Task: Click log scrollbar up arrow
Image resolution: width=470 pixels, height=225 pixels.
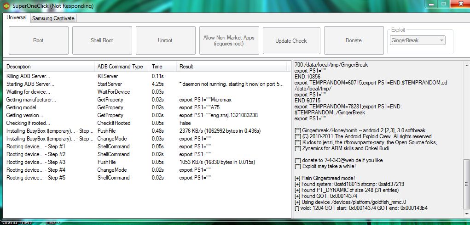Action: click(x=467, y=65)
